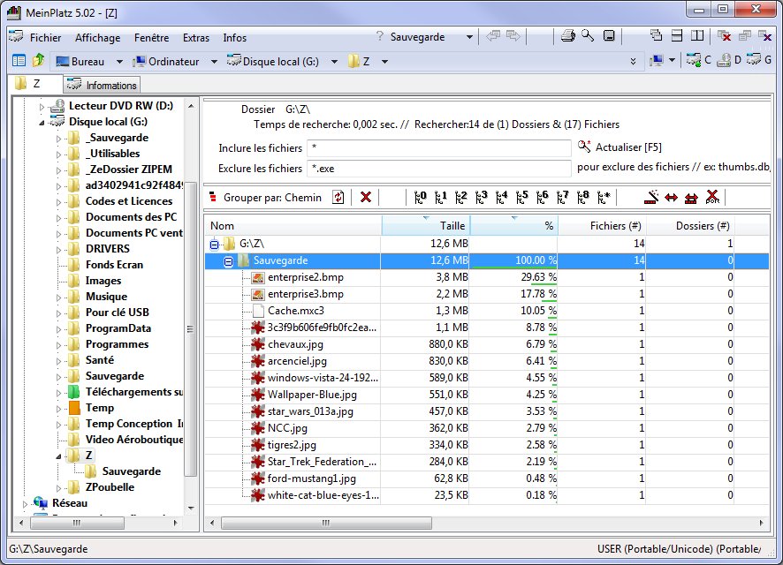Click the Exclure les fichiers input field
Image resolution: width=783 pixels, height=565 pixels.
[439, 169]
